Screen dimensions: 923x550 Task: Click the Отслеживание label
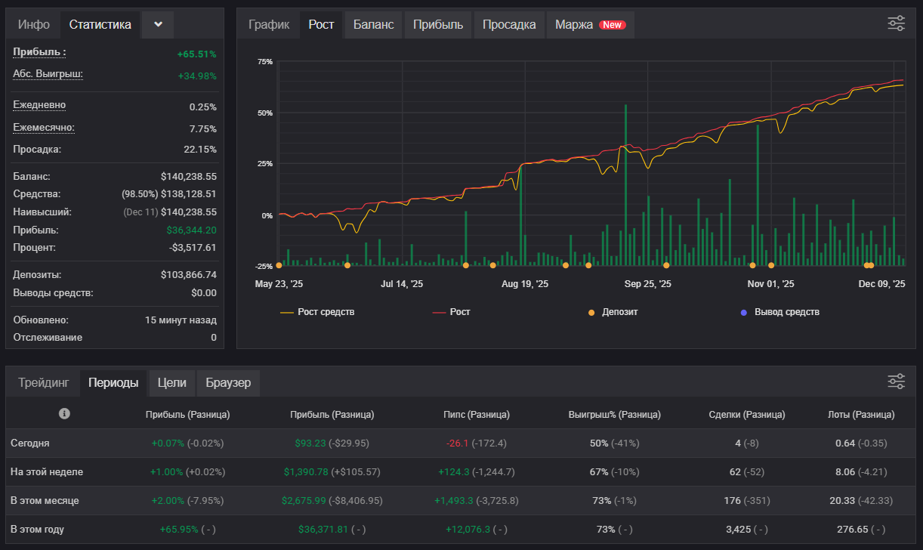pos(48,338)
